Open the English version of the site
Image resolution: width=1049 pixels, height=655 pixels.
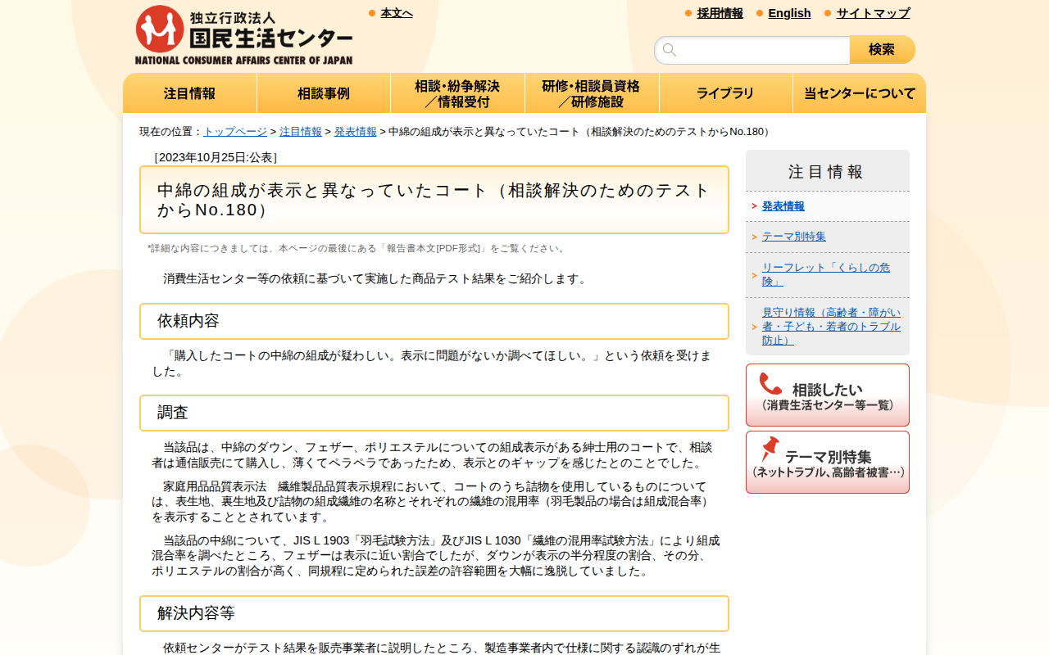point(789,13)
